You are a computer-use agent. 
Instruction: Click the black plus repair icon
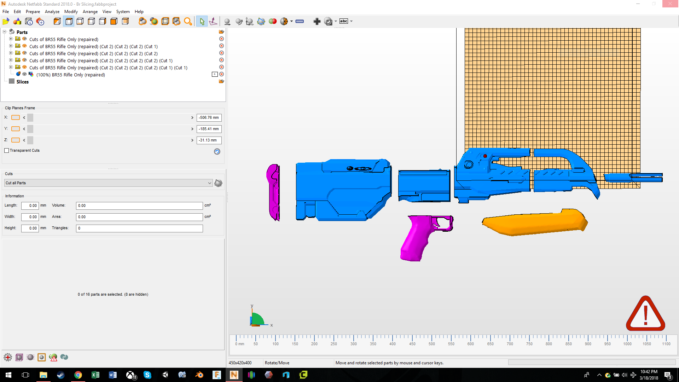coord(317,22)
